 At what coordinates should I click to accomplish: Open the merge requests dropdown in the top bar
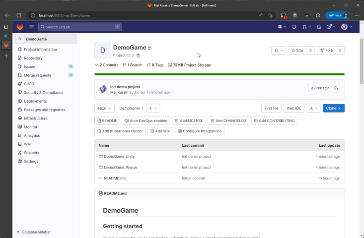click(306, 27)
